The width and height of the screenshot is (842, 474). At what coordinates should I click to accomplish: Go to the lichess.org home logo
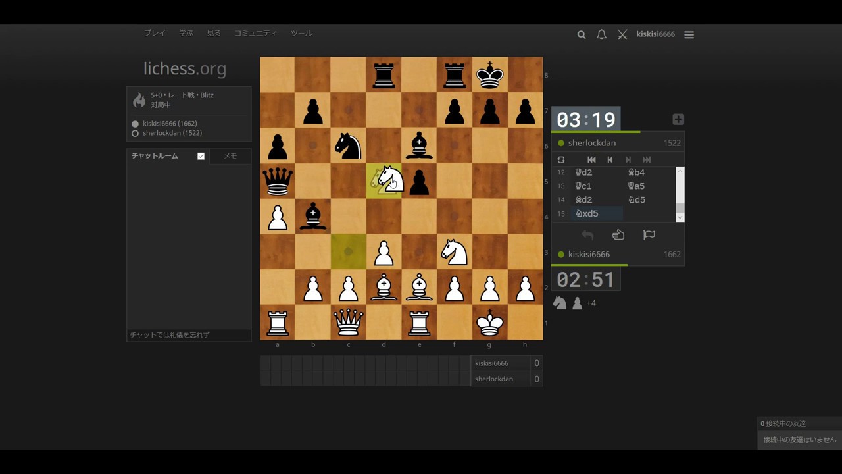(185, 68)
